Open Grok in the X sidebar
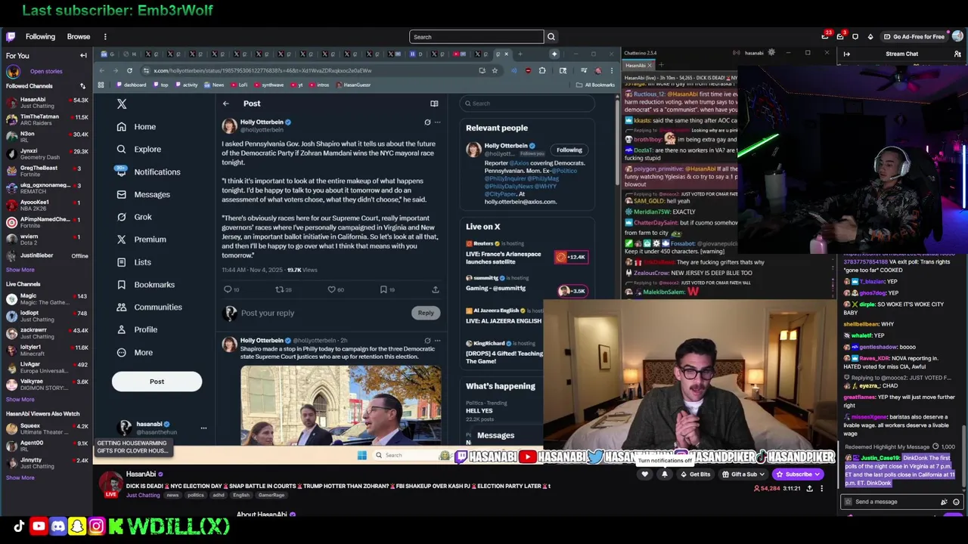 [x=134, y=217]
